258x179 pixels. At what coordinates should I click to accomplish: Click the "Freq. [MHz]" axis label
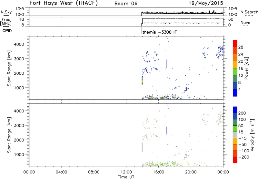click(x=6, y=22)
